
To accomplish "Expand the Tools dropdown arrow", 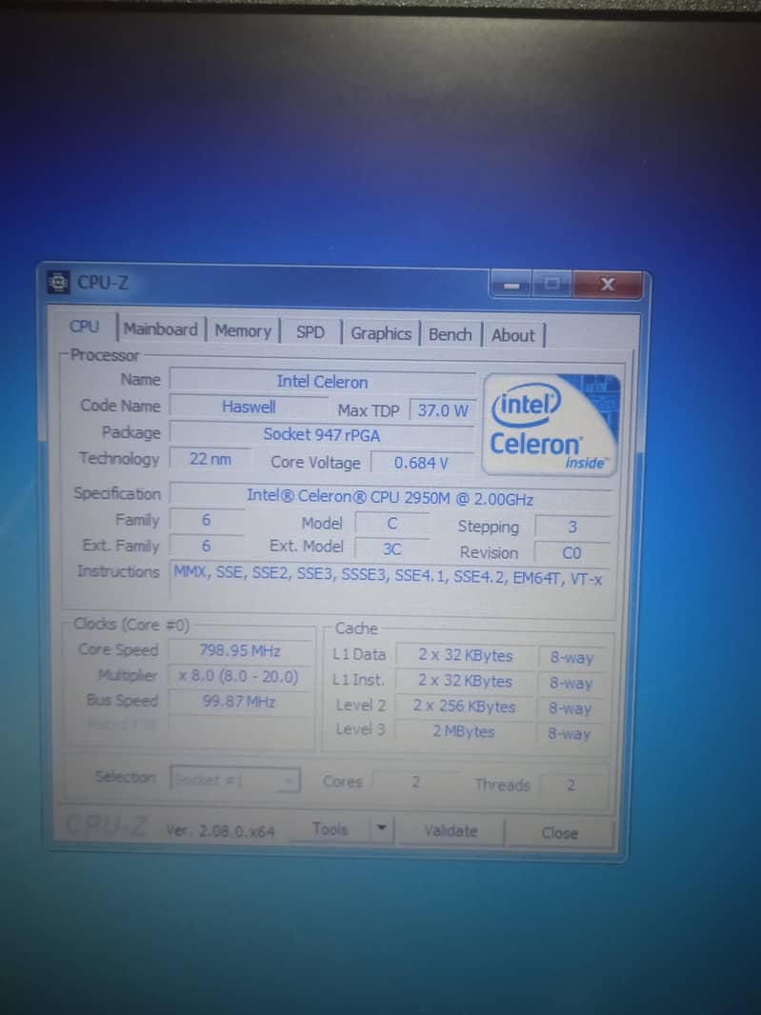I will click(382, 829).
